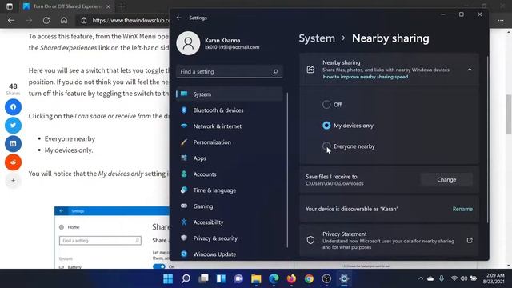Open Privacy Statement external link icon
512x288 pixels.
tap(470, 240)
